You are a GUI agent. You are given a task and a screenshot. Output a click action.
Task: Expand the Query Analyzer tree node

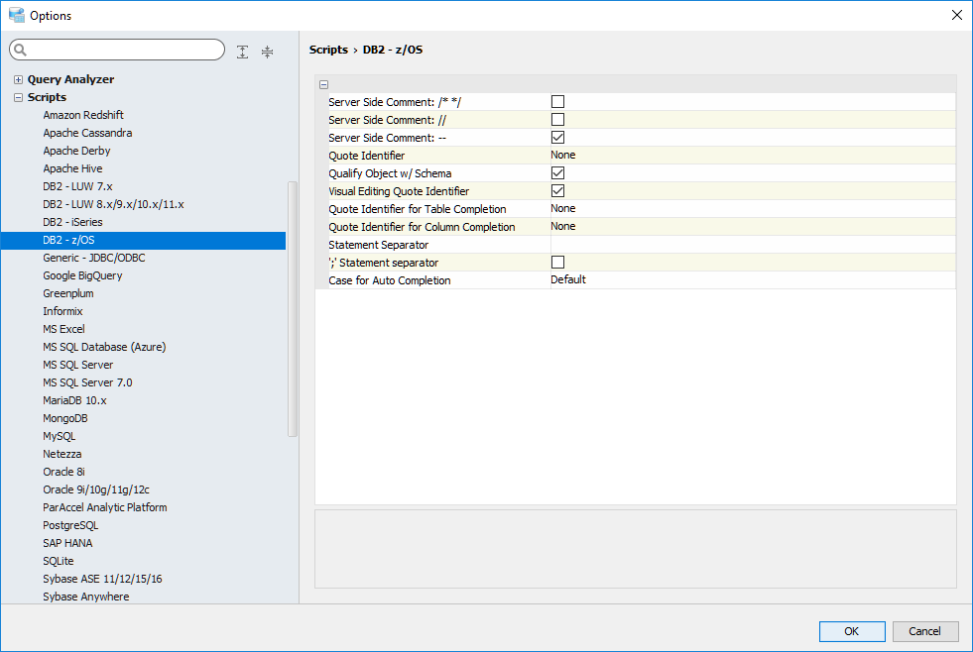(18, 80)
